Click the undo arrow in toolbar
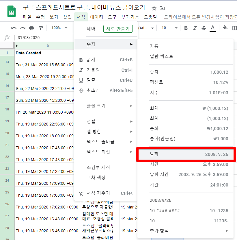237x240 pixels. pos(14,28)
